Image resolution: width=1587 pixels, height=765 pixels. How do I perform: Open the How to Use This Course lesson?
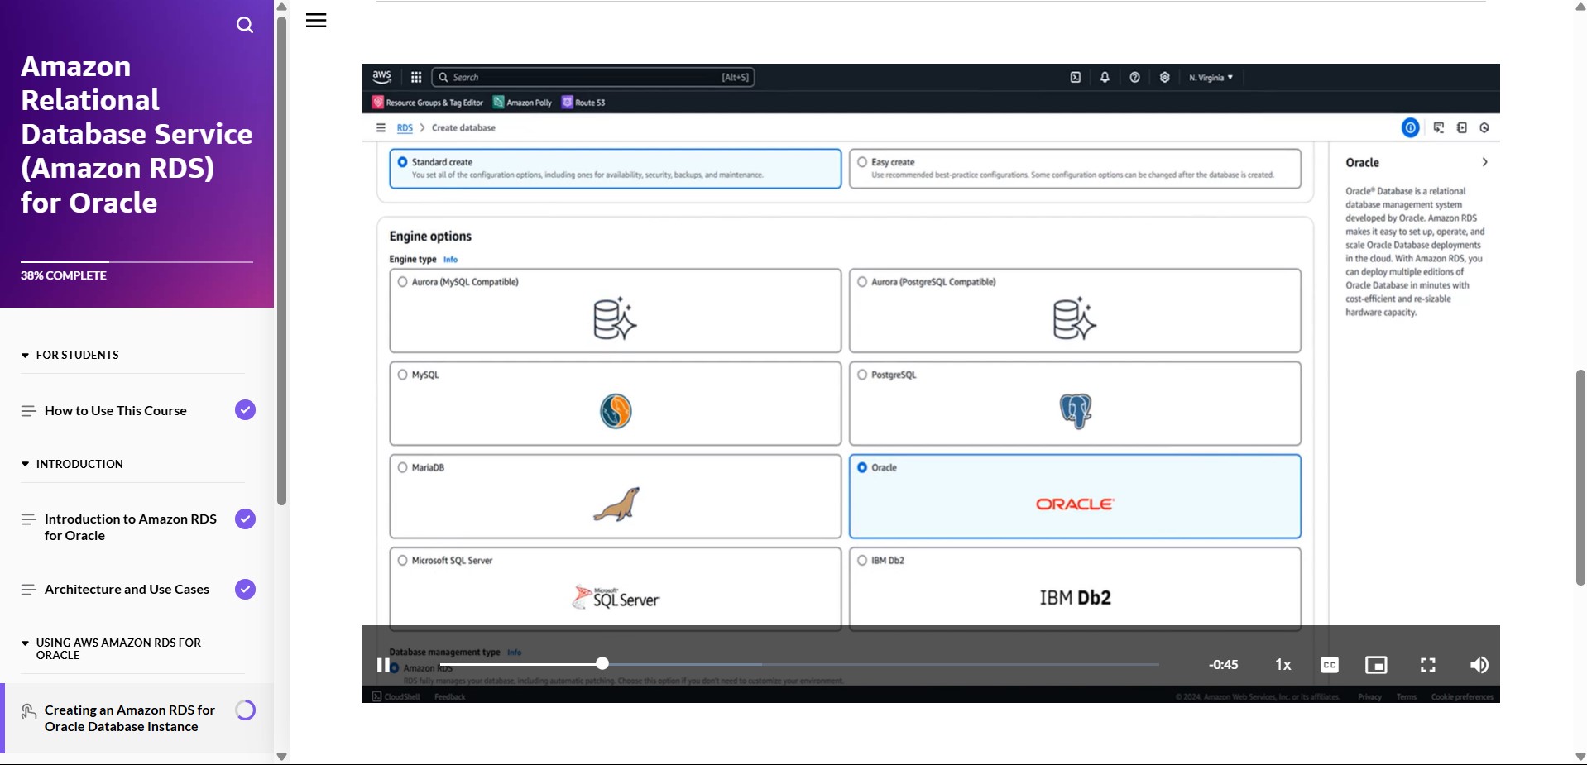116,411
